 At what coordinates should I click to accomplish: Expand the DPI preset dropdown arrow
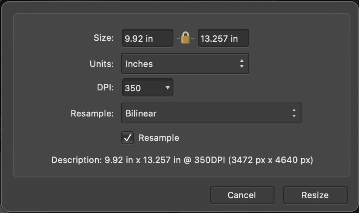[x=167, y=88]
